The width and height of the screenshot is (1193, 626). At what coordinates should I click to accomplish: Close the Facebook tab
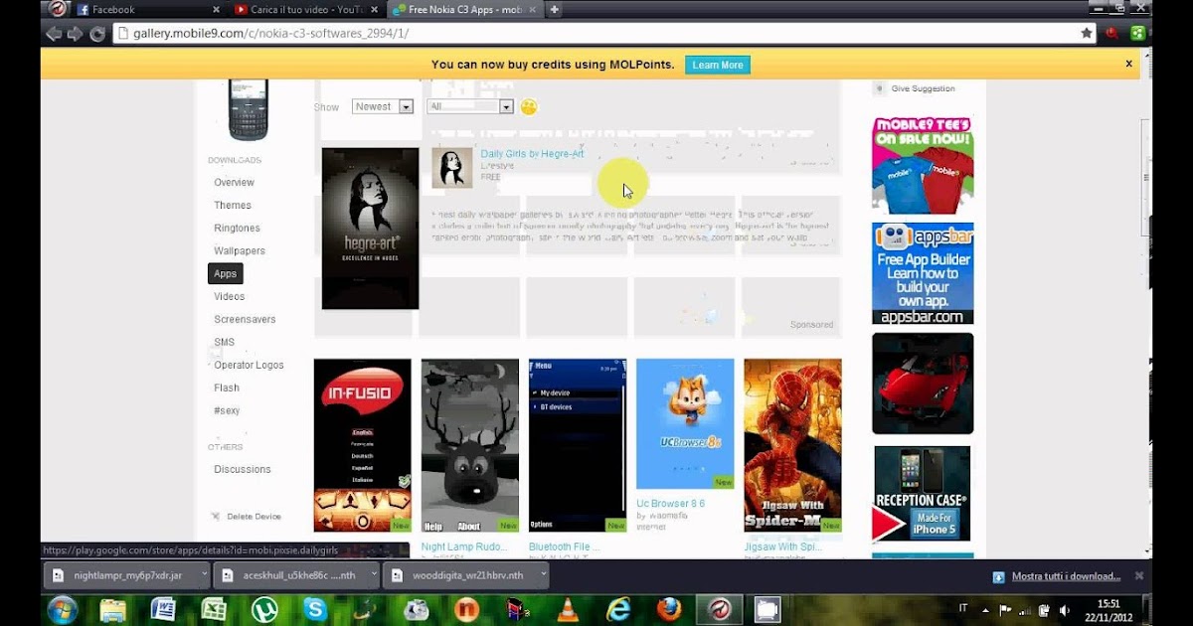tap(217, 10)
